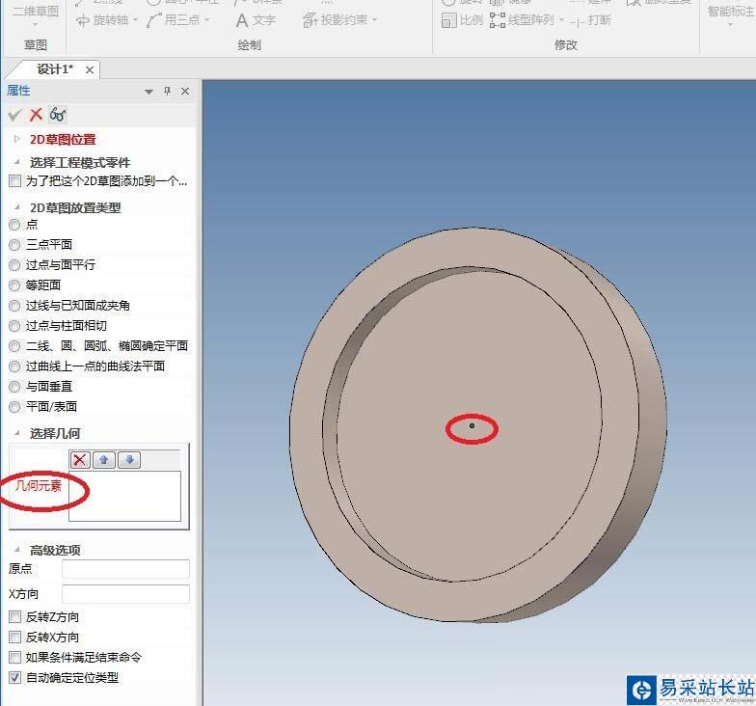Click the rotation axis (旋转轴) tool icon
756x706 pixels.
click(83, 21)
